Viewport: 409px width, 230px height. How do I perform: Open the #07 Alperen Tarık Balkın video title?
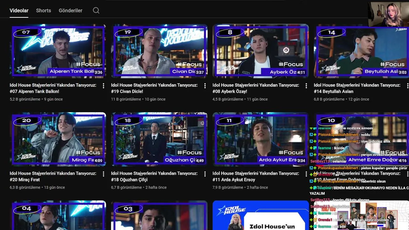pyautogui.click(x=53, y=88)
